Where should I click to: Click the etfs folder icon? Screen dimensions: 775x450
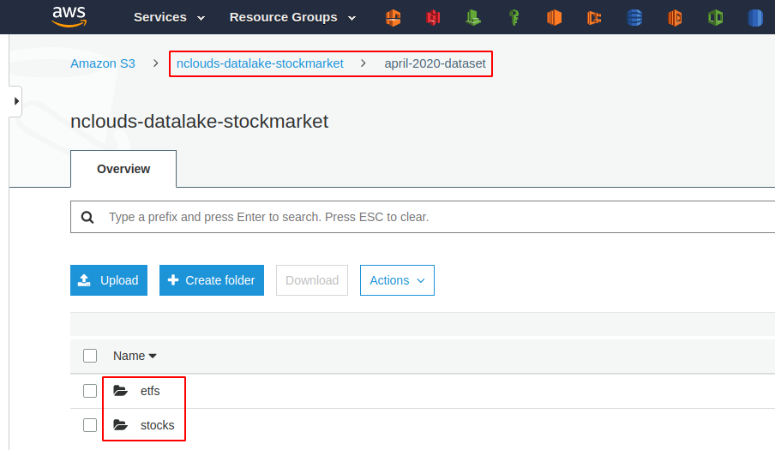[121, 391]
